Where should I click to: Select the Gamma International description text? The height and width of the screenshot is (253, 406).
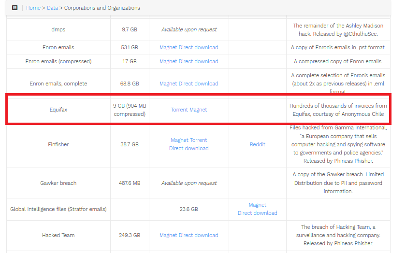coord(338,144)
